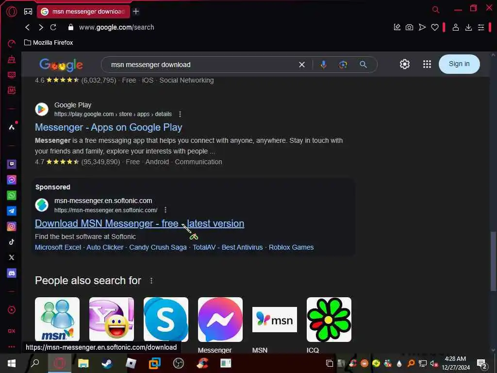Image resolution: width=497 pixels, height=373 pixels.
Task: Select the Skype thumbnail
Action: 166,319
